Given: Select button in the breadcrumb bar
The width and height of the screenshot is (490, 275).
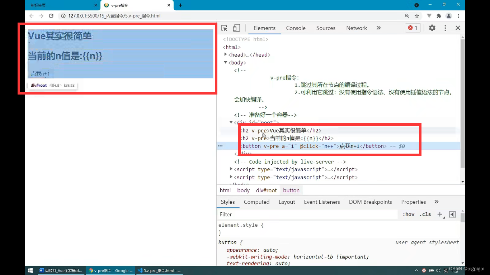Looking at the screenshot, I should tap(291, 190).
